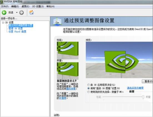153x117 pixels.
Task: Open the 3D 设置(3) menu
Action: 38,7
